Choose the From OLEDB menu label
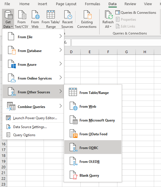Screen dimensions: 161x187 click(x=90, y=162)
